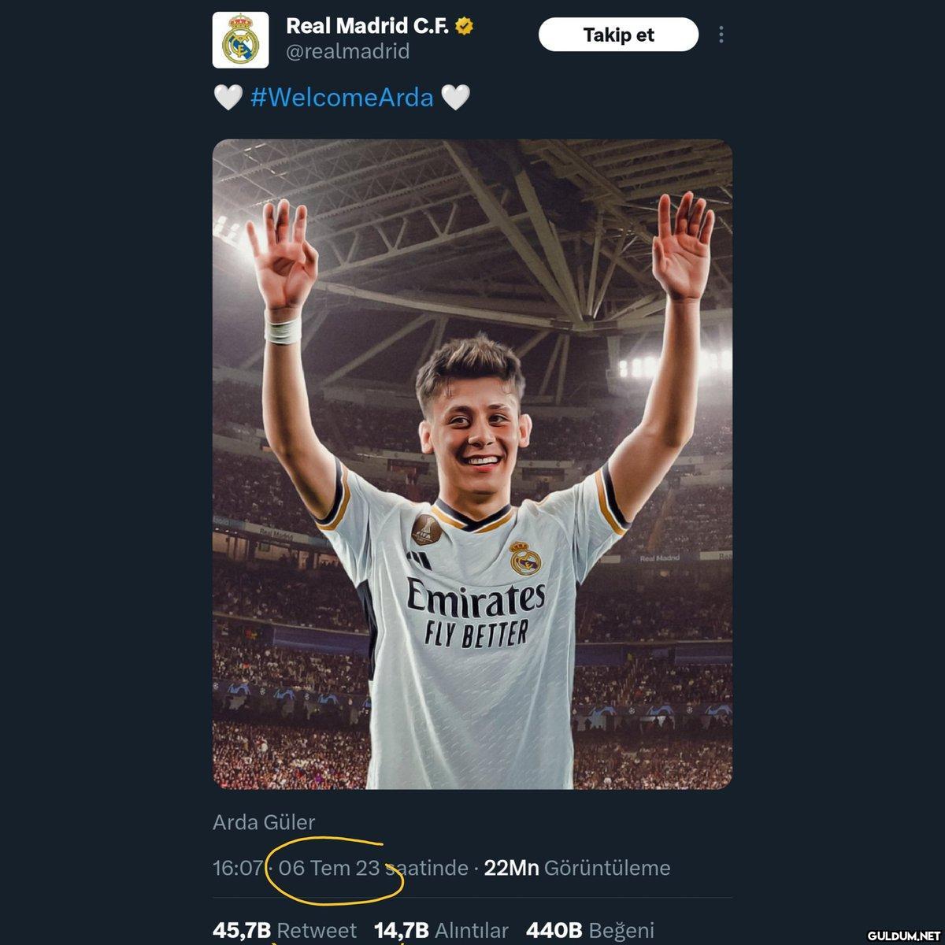Image resolution: width=945 pixels, height=945 pixels.
Task: Click the circled 06 Tem 23 date
Action: pyautogui.click(x=329, y=868)
